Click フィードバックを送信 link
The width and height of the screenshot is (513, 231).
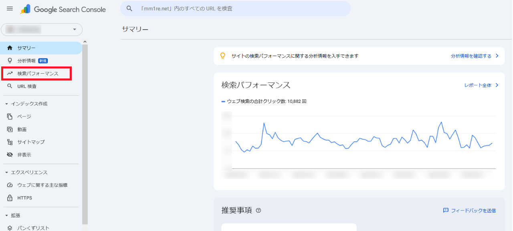(x=473, y=211)
